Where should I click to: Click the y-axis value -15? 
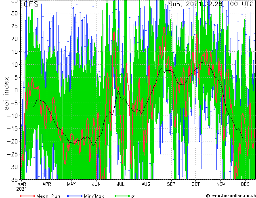[x=13, y=128]
